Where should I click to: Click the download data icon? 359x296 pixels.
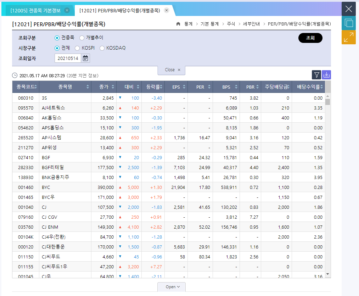[x=326, y=75]
